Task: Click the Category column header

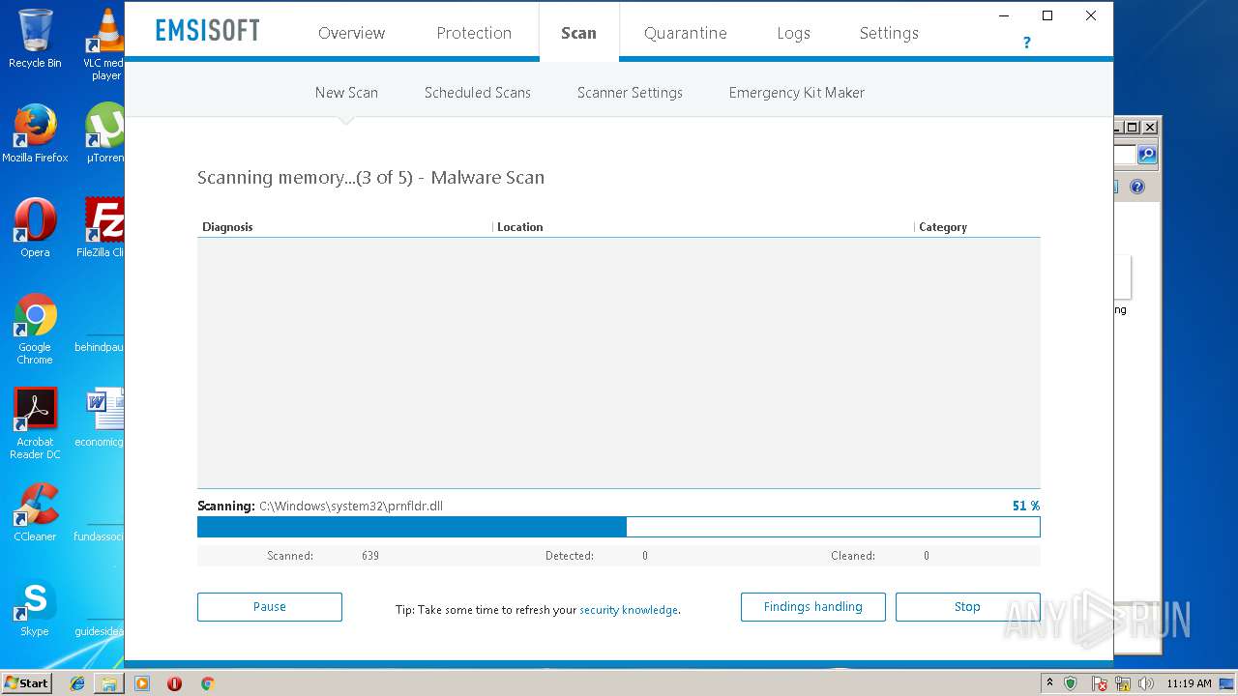Action: coord(943,227)
